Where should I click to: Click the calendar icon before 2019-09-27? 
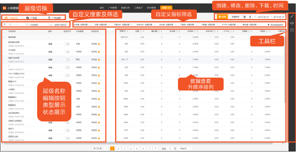256,17
